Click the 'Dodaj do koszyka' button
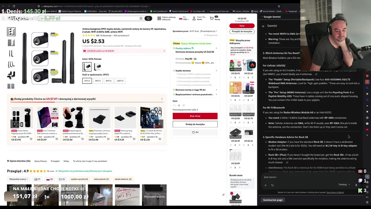The height and width of the screenshot is (209, 371). (x=195, y=124)
